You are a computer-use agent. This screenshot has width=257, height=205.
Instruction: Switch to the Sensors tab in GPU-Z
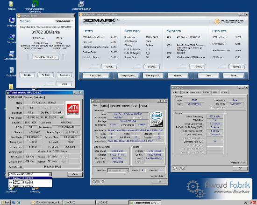28,97
